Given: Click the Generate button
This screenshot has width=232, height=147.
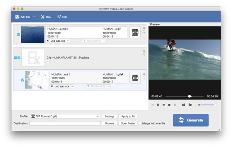Looking at the screenshot, I should pos(191,120).
